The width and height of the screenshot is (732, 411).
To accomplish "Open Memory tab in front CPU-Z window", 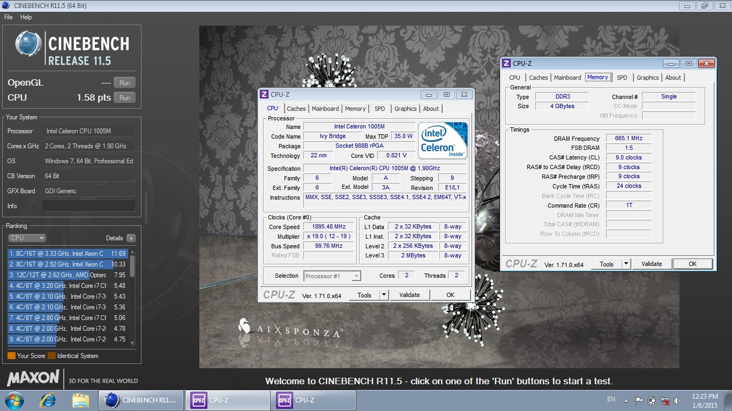I will click(x=355, y=109).
